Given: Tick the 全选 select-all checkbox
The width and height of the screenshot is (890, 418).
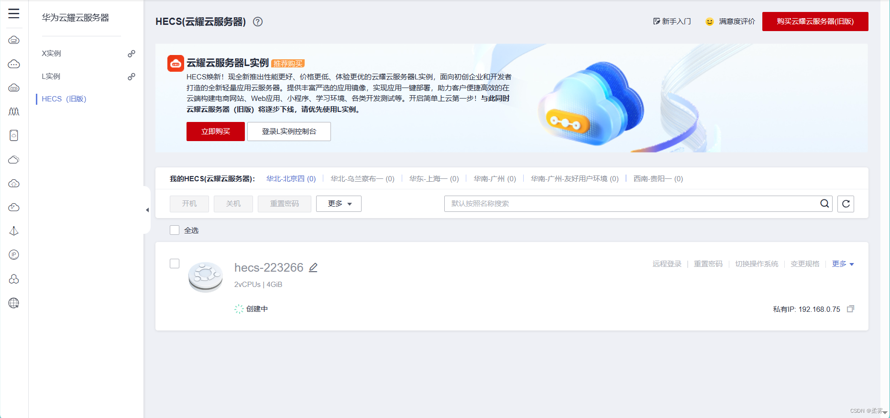Looking at the screenshot, I should (175, 230).
